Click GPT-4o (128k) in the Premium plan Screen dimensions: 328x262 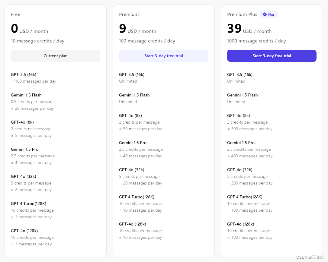click(133, 224)
